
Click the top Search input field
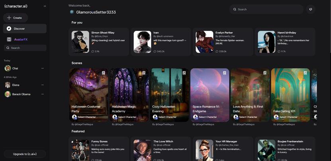point(267,9)
